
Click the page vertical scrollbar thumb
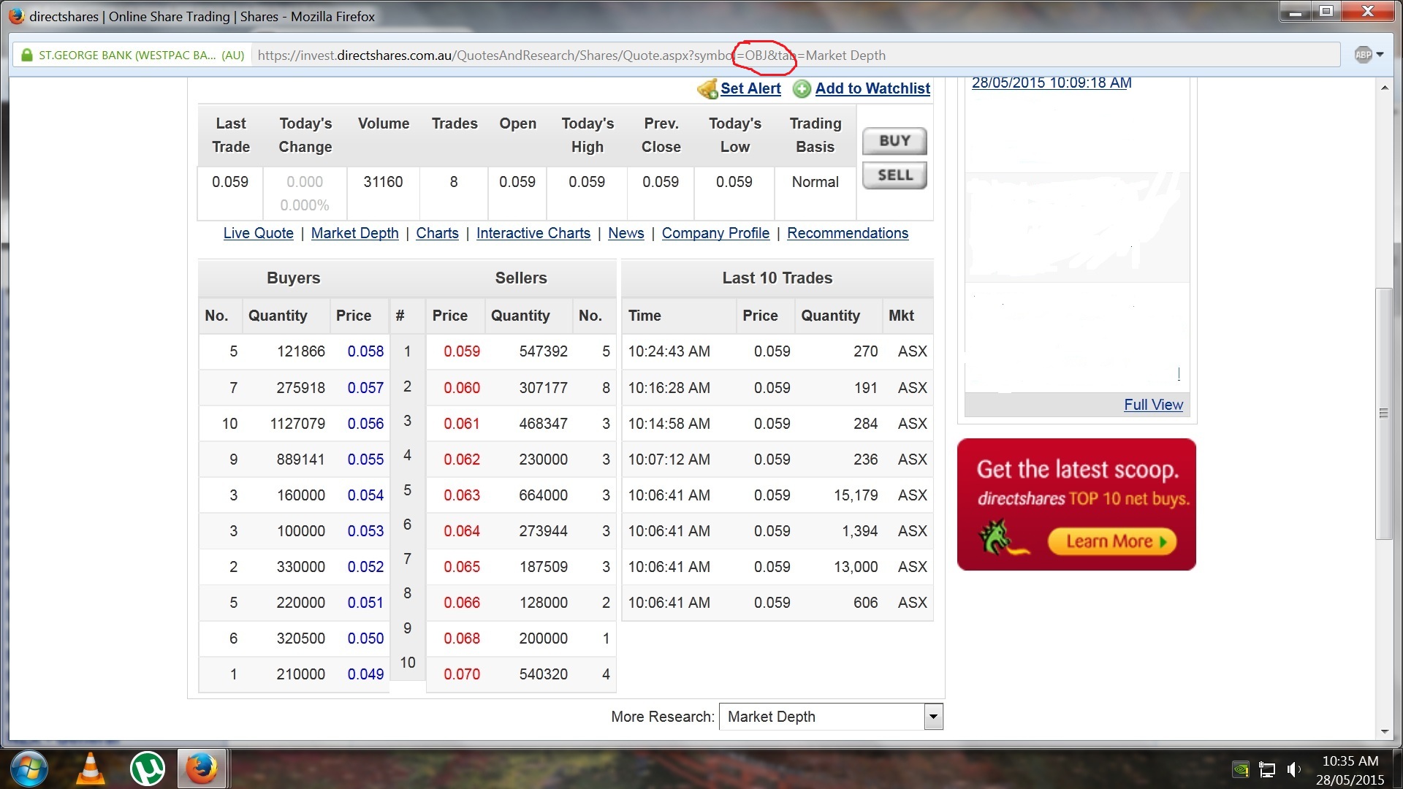1383,413
